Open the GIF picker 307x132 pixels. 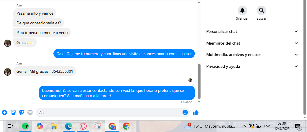pyautogui.click(x=30, y=112)
